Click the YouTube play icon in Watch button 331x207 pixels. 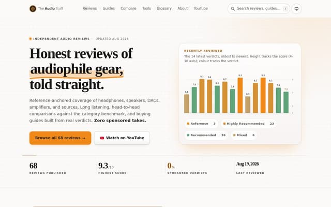point(102,138)
